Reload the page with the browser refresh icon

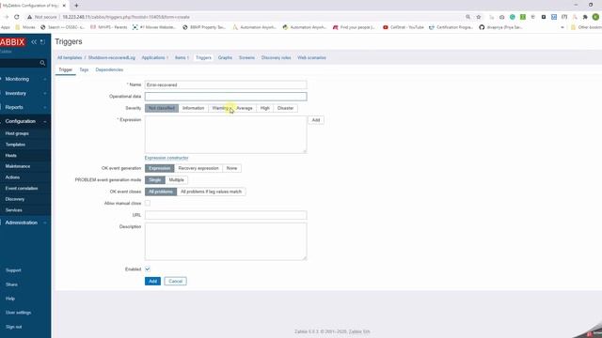(17, 17)
